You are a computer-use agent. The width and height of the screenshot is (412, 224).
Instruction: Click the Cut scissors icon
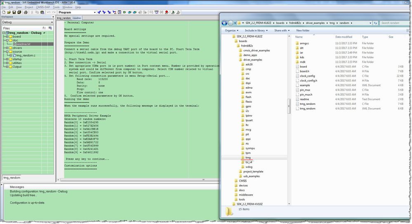(32, 12)
